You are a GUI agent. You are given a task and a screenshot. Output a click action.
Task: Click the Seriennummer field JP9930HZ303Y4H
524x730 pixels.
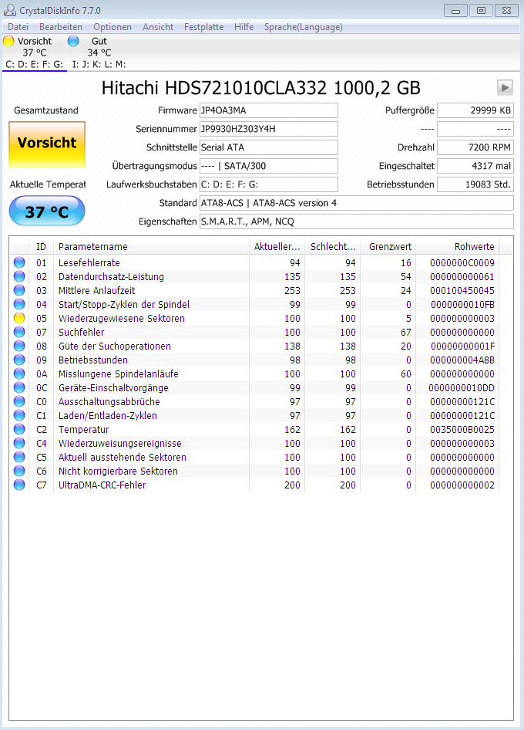269,129
